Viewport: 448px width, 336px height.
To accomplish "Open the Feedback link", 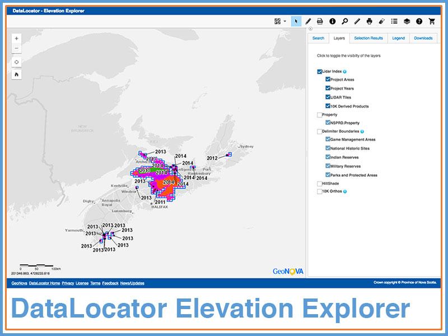I will tap(110, 283).
